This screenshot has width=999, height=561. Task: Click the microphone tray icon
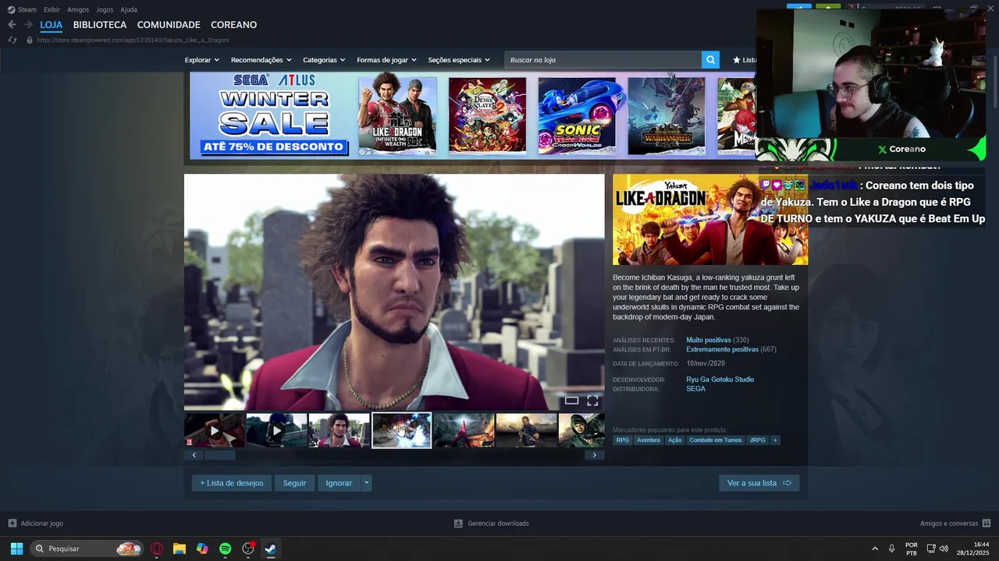(x=891, y=549)
